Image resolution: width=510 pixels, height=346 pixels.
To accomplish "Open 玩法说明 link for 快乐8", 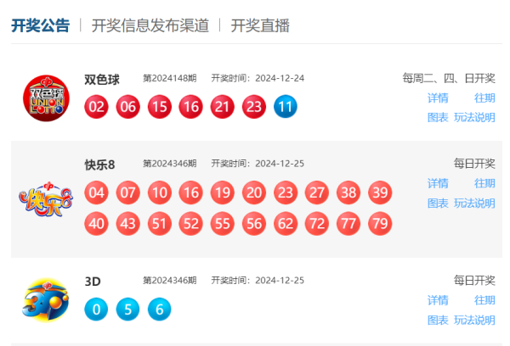I will pyautogui.click(x=474, y=204).
